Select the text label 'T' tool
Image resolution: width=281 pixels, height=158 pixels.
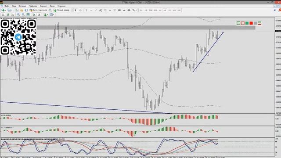point(115,10)
